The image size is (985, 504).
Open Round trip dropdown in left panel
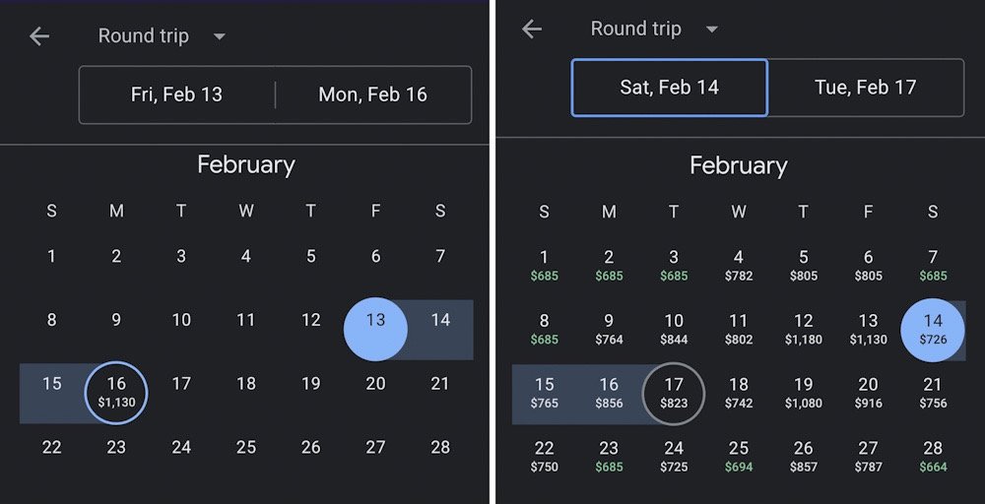click(x=163, y=36)
